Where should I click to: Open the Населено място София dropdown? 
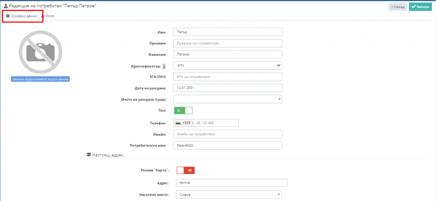[228, 194]
